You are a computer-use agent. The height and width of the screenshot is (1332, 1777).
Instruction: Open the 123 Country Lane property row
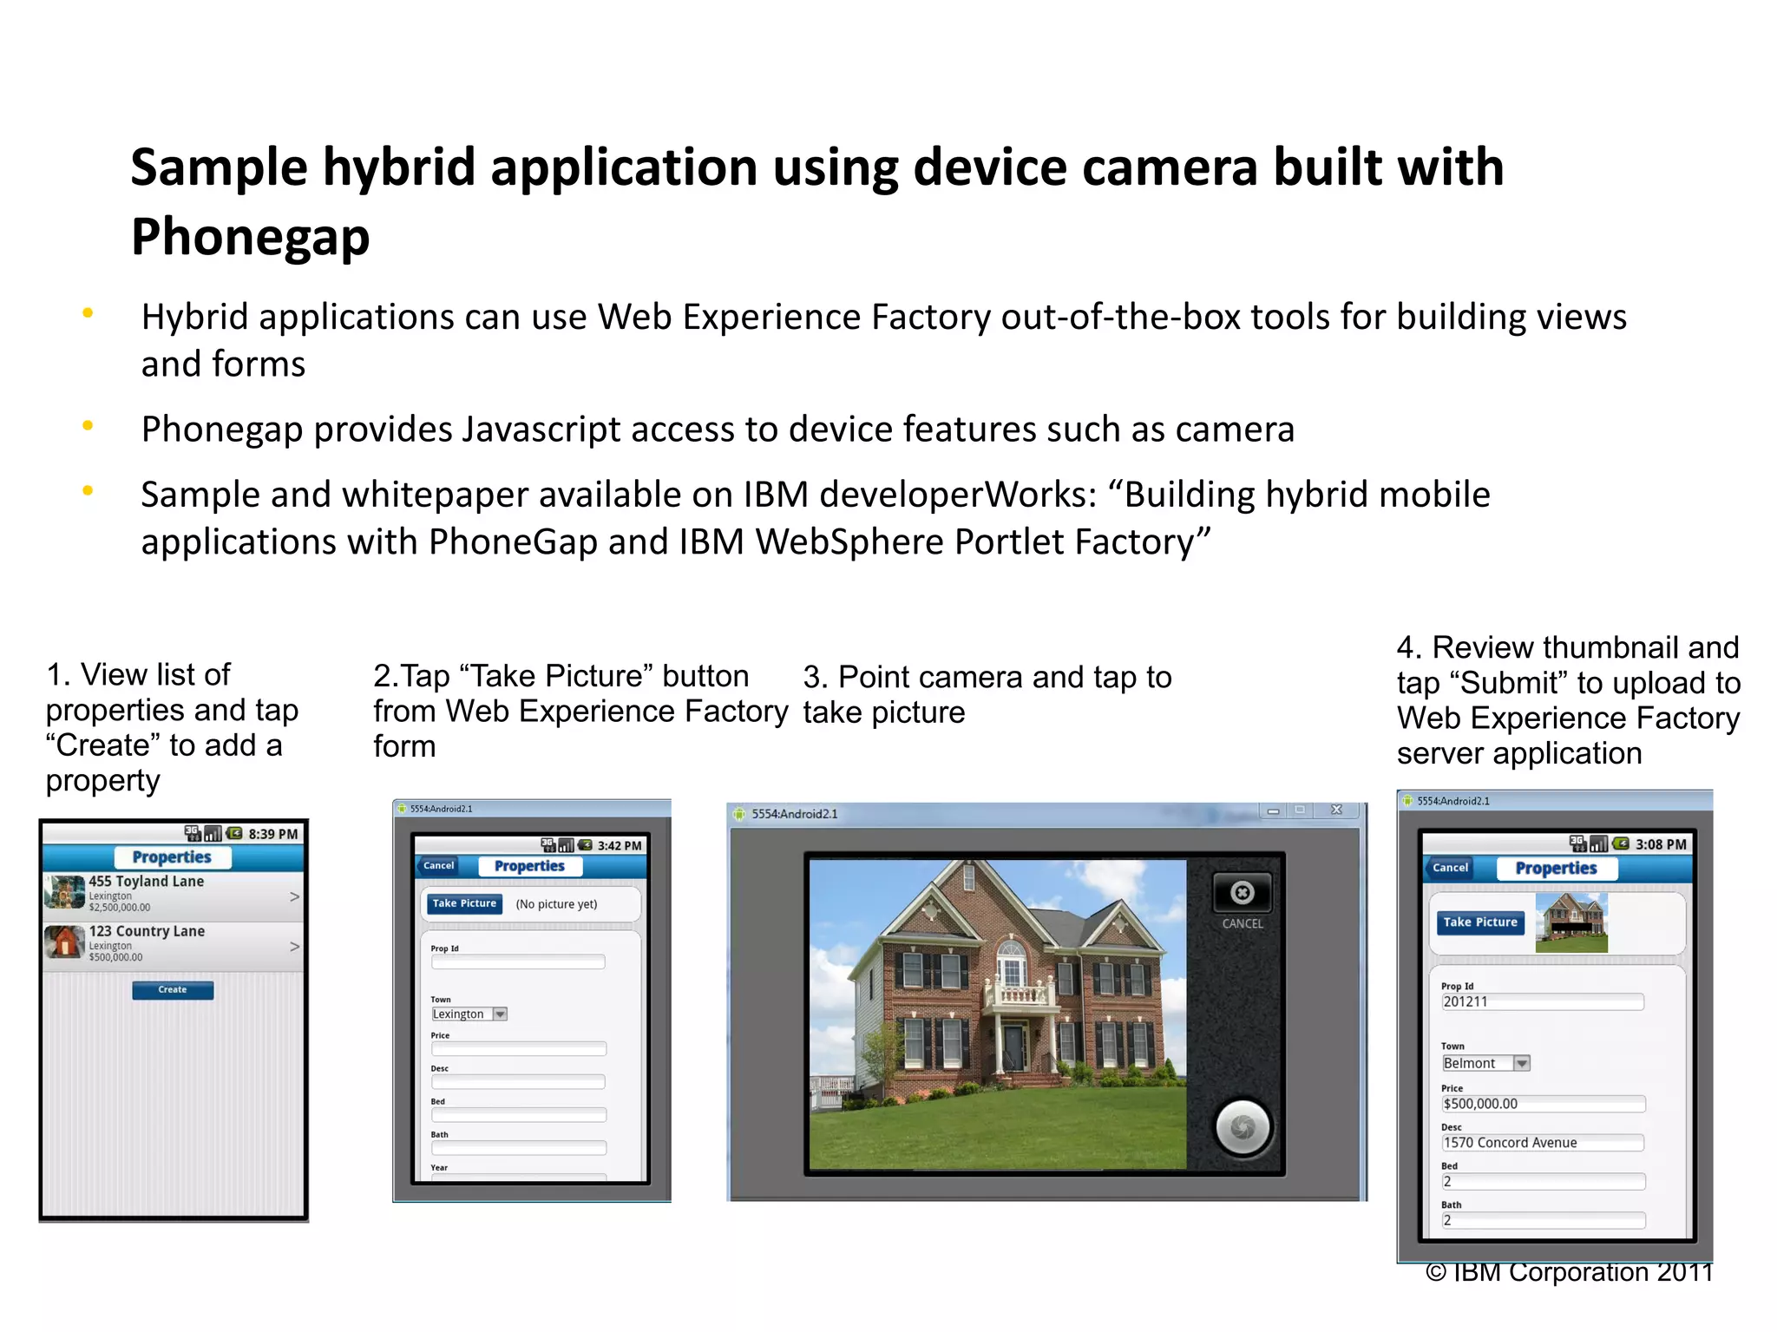click(174, 945)
